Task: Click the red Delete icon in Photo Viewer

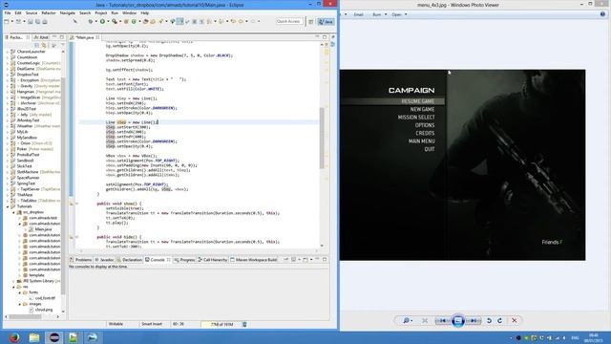Action: (515, 321)
